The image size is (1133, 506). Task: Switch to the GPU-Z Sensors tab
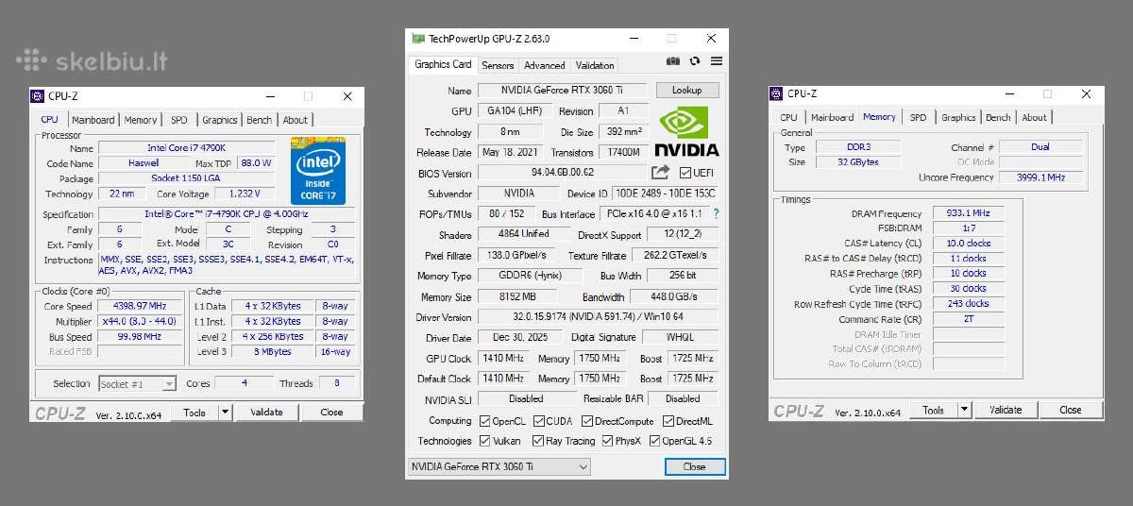tap(498, 65)
